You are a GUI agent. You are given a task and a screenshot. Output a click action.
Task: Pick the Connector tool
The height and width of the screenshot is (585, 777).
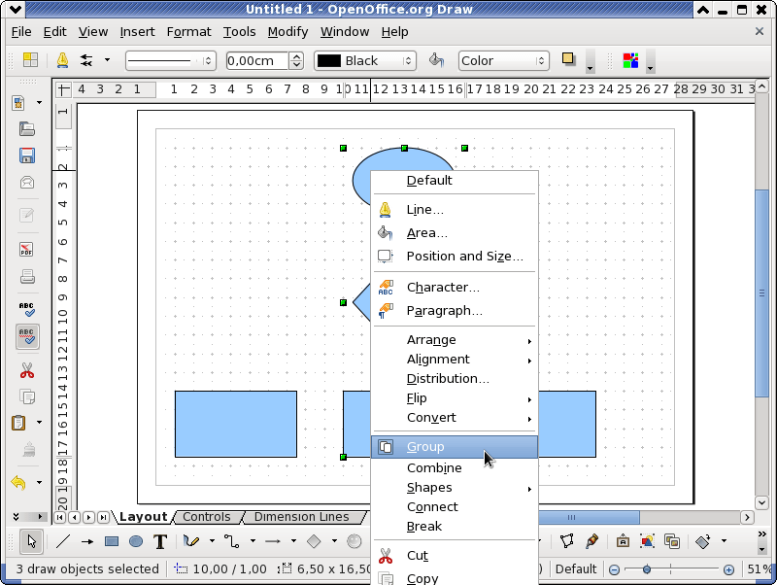pos(231,541)
